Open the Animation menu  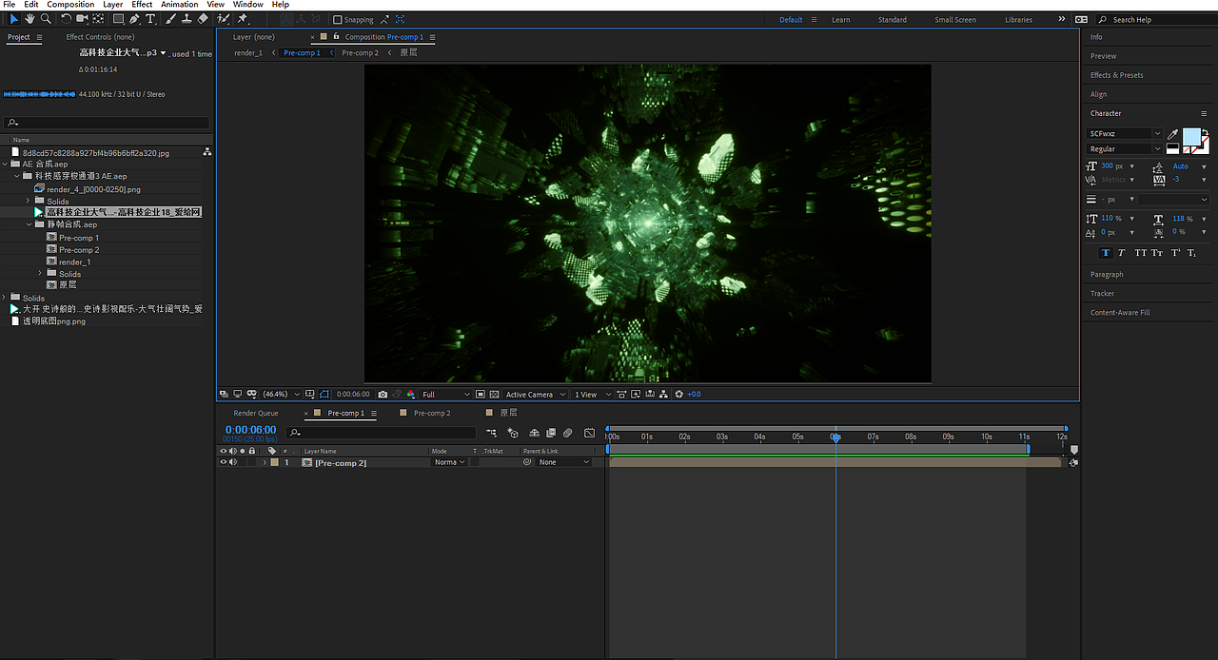click(x=180, y=5)
